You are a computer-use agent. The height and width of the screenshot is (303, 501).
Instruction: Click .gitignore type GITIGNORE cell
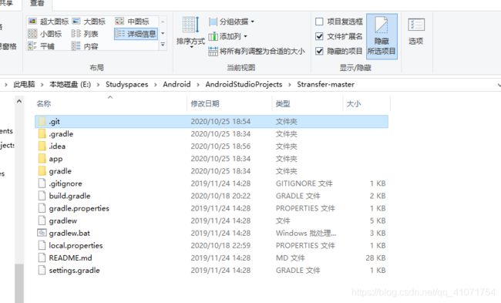[x=304, y=183]
